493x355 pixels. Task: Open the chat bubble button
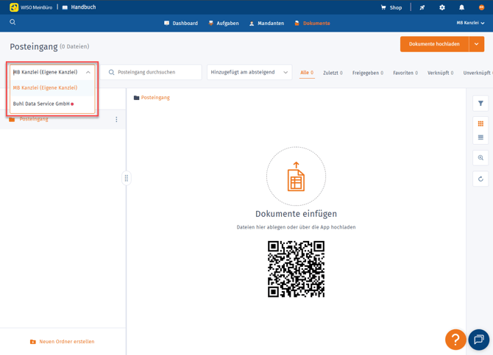click(479, 340)
